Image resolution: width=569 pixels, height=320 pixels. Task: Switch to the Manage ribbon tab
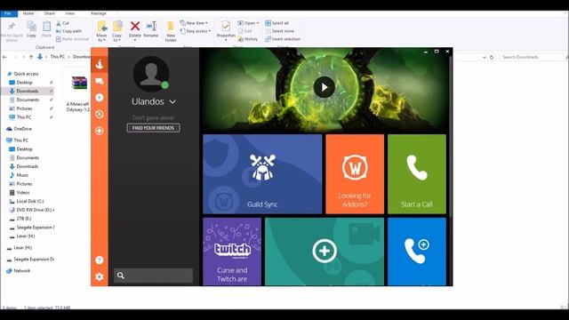coord(99,13)
